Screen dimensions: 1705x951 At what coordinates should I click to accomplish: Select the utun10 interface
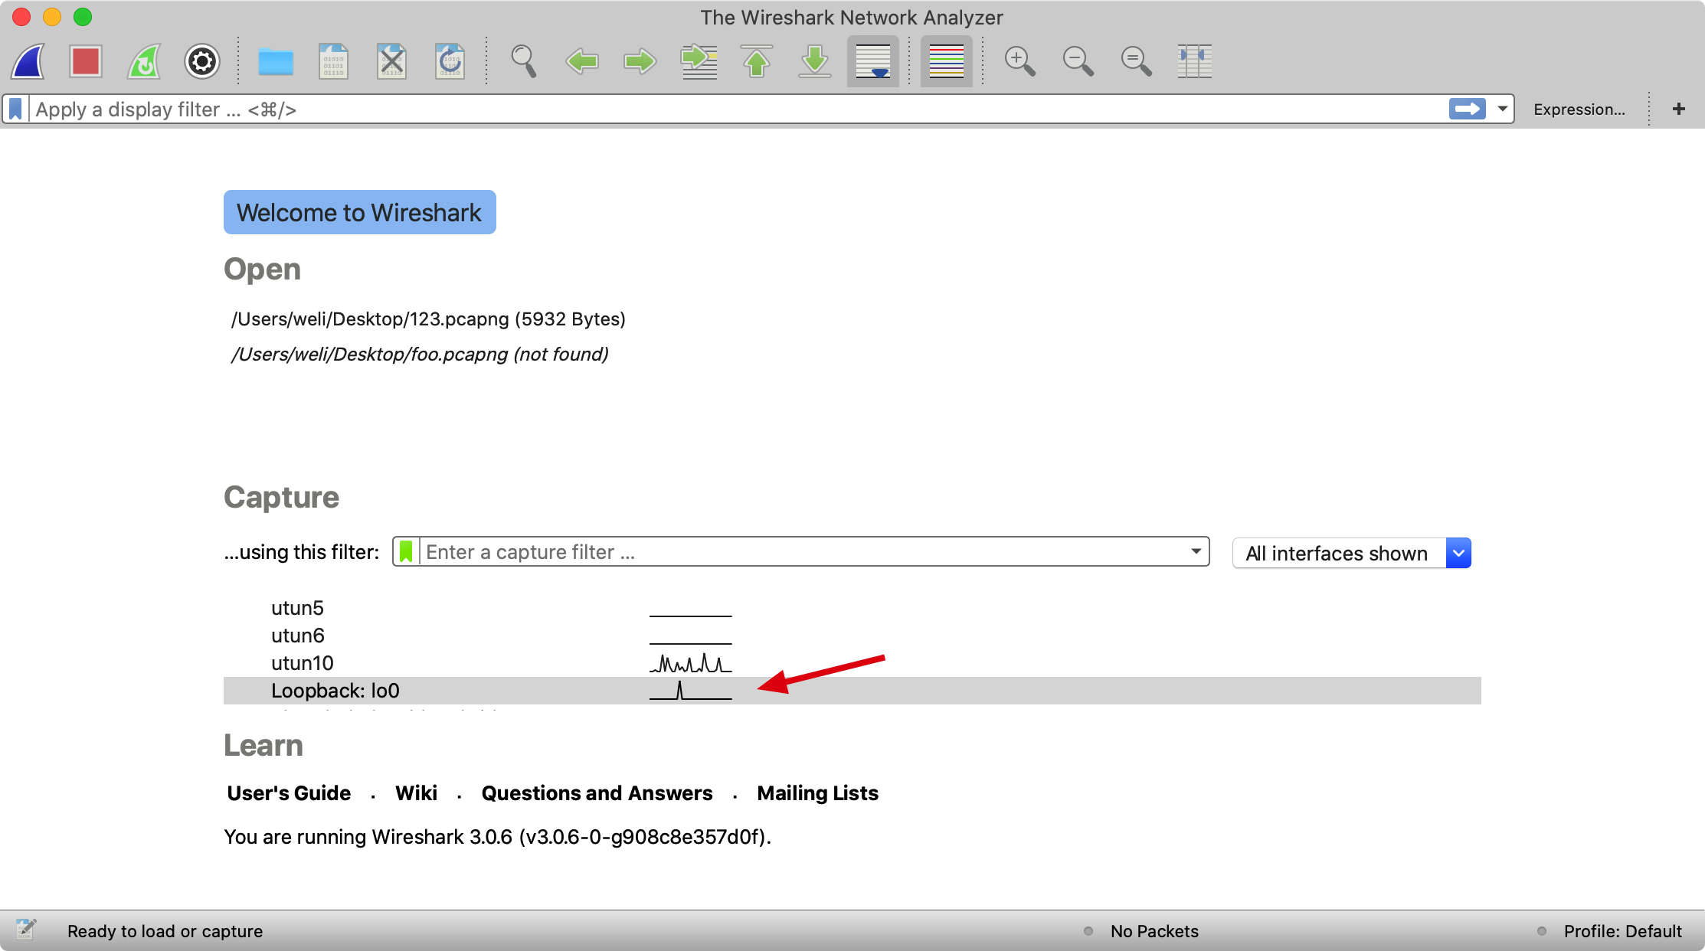tap(303, 663)
